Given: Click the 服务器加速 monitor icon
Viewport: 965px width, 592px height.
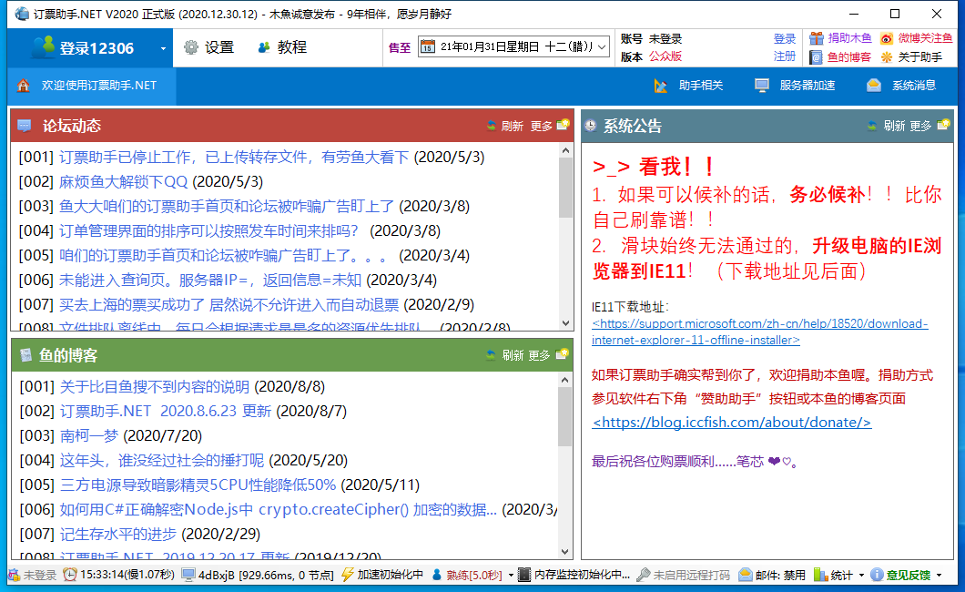Looking at the screenshot, I should [x=762, y=86].
